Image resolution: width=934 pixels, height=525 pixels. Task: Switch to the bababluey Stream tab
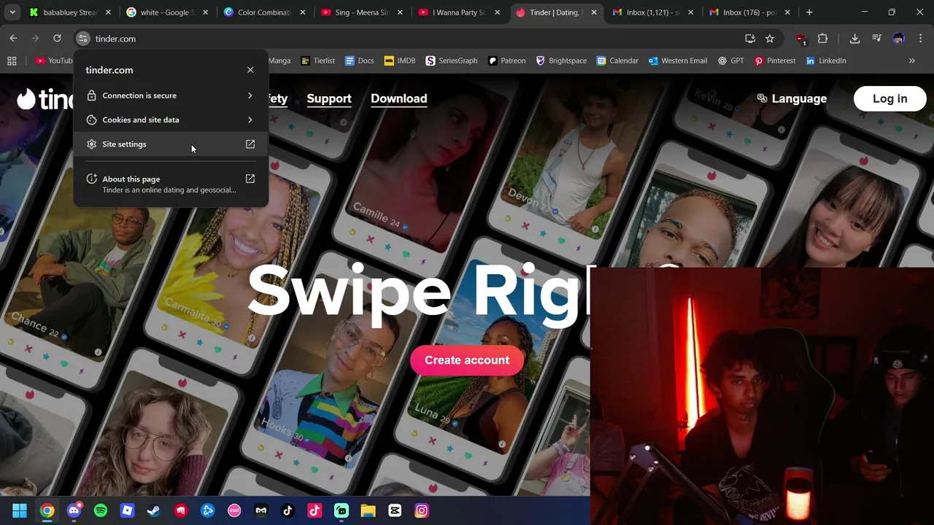click(69, 12)
